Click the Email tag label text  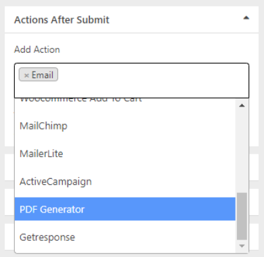(43, 75)
